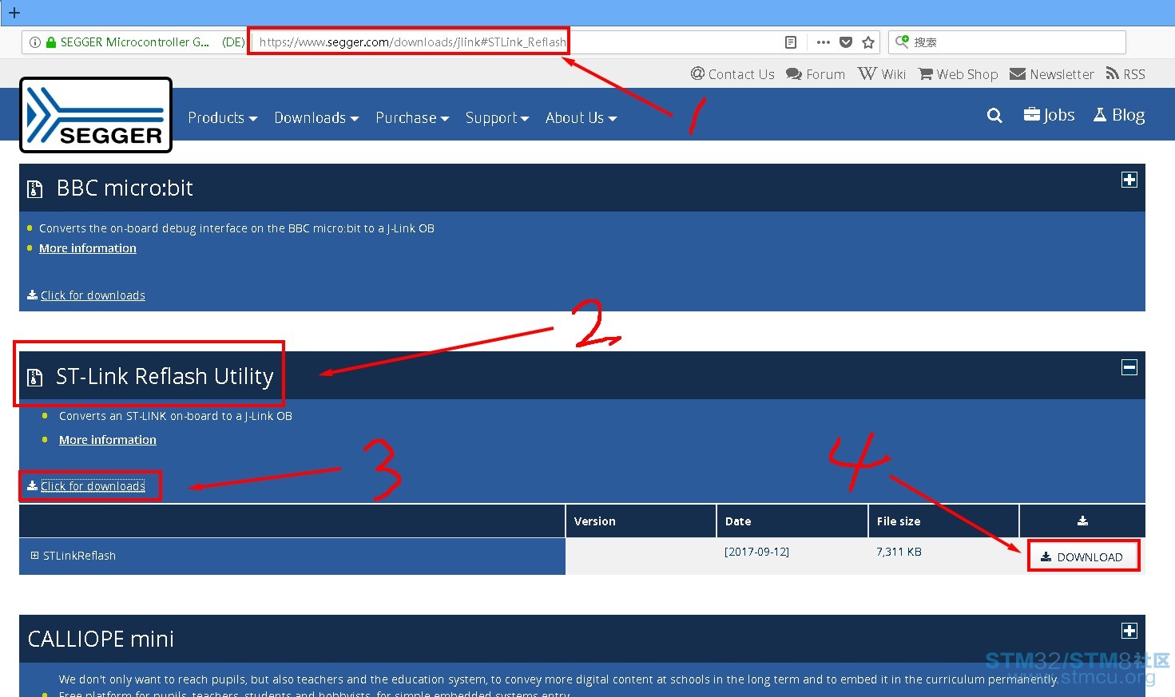Open More information under ST-Link Reflash Utility
The height and width of the screenshot is (697, 1175).
[108, 440]
